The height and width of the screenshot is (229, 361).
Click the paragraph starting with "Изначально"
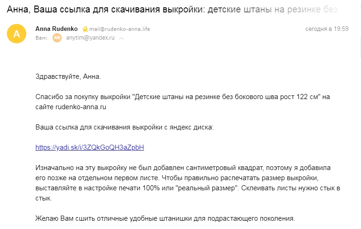click(188, 183)
